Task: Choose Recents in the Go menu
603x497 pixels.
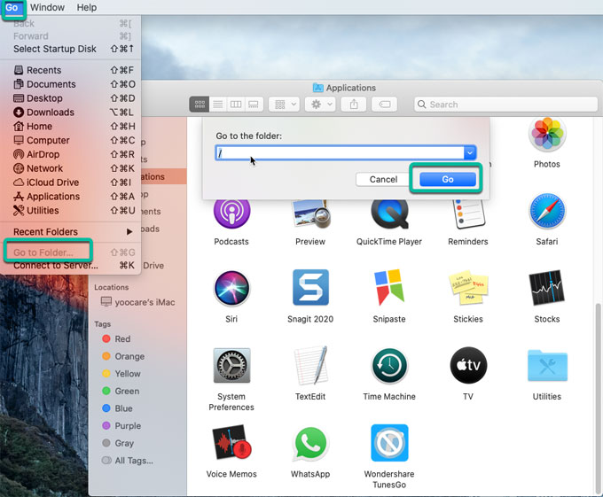Action: pos(71,70)
